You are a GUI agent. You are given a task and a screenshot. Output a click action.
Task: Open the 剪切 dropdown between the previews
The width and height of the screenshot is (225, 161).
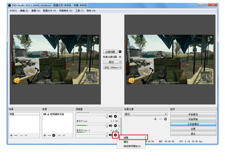(x=112, y=62)
